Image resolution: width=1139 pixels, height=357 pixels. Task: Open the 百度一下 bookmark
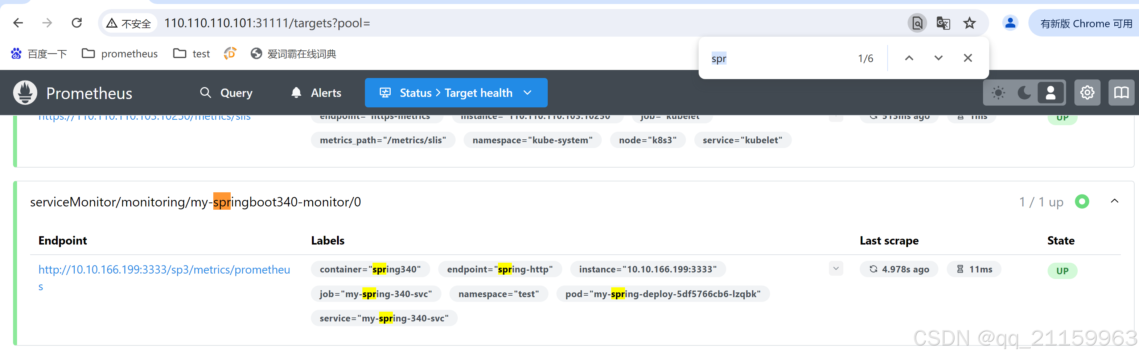coord(39,54)
